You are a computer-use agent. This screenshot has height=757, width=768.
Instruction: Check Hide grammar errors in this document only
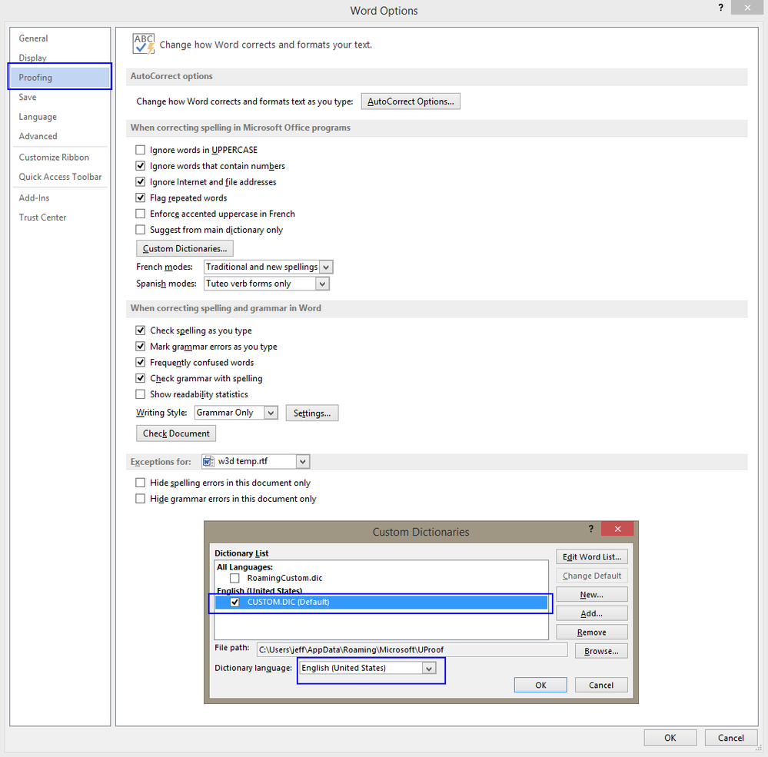(x=141, y=499)
